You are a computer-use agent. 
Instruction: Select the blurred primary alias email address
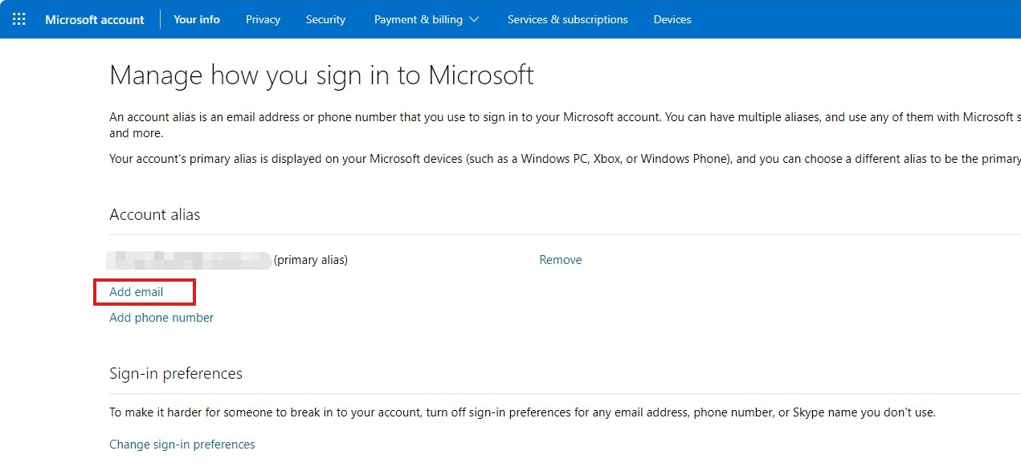click(x=189, y=260)
